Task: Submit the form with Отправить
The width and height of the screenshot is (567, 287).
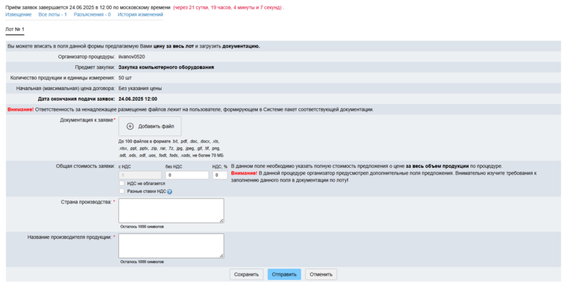Action: [284, 274]
